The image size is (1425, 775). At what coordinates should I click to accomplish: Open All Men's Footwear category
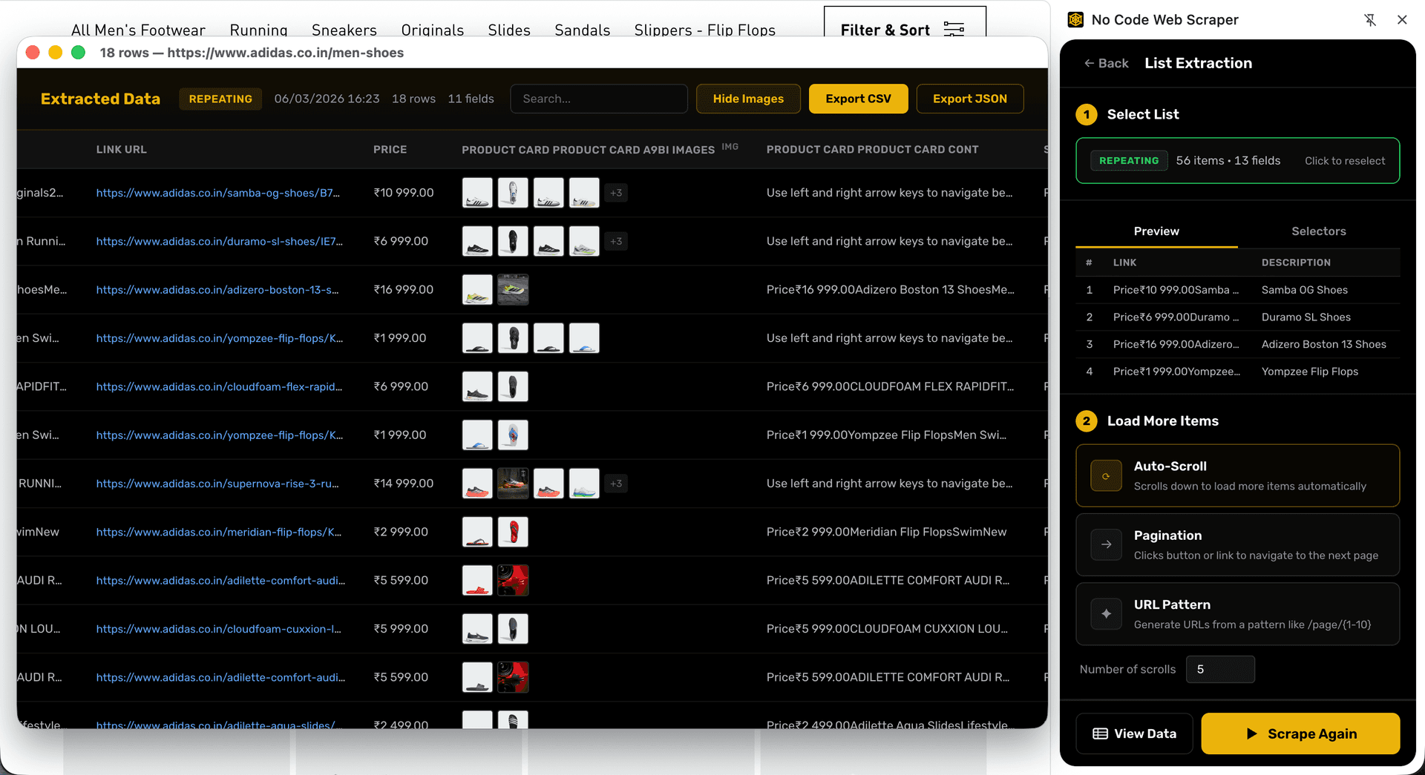pos(138,30)
